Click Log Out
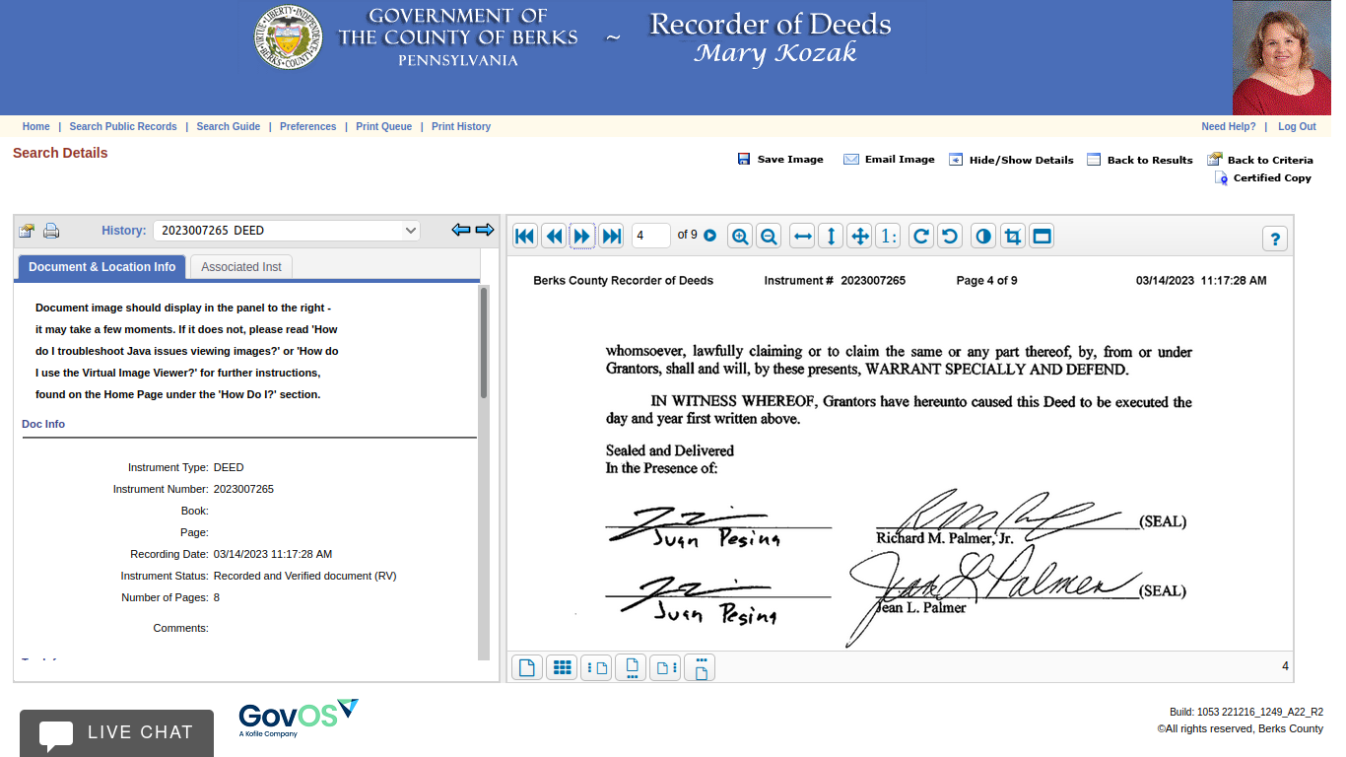The height and width of the screenshot is (757, 1346). 1297,126
